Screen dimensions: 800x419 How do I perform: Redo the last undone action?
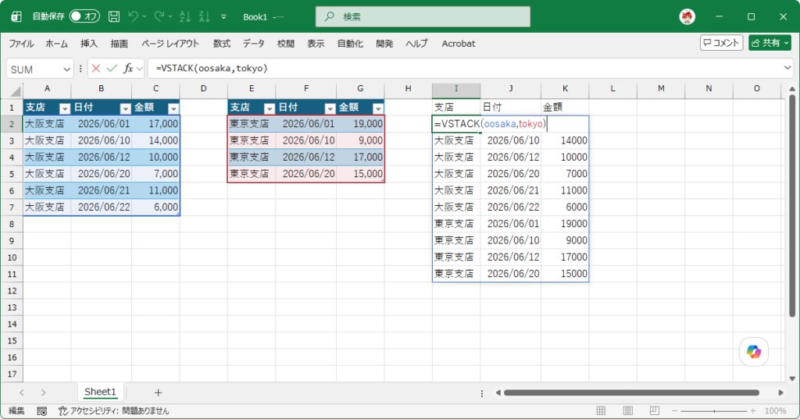coord(159,17)
